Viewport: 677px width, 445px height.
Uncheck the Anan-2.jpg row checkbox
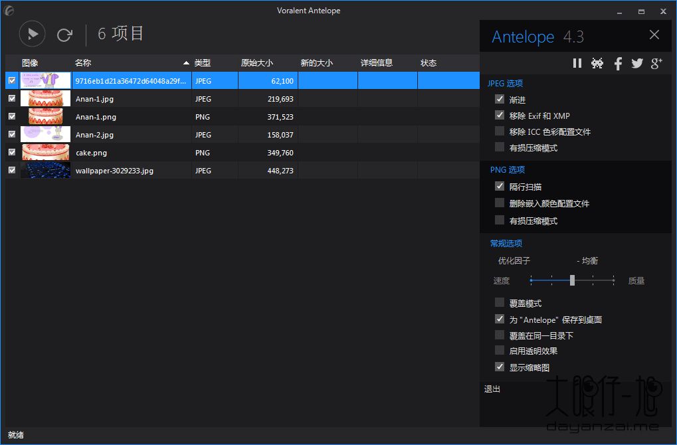12,134
